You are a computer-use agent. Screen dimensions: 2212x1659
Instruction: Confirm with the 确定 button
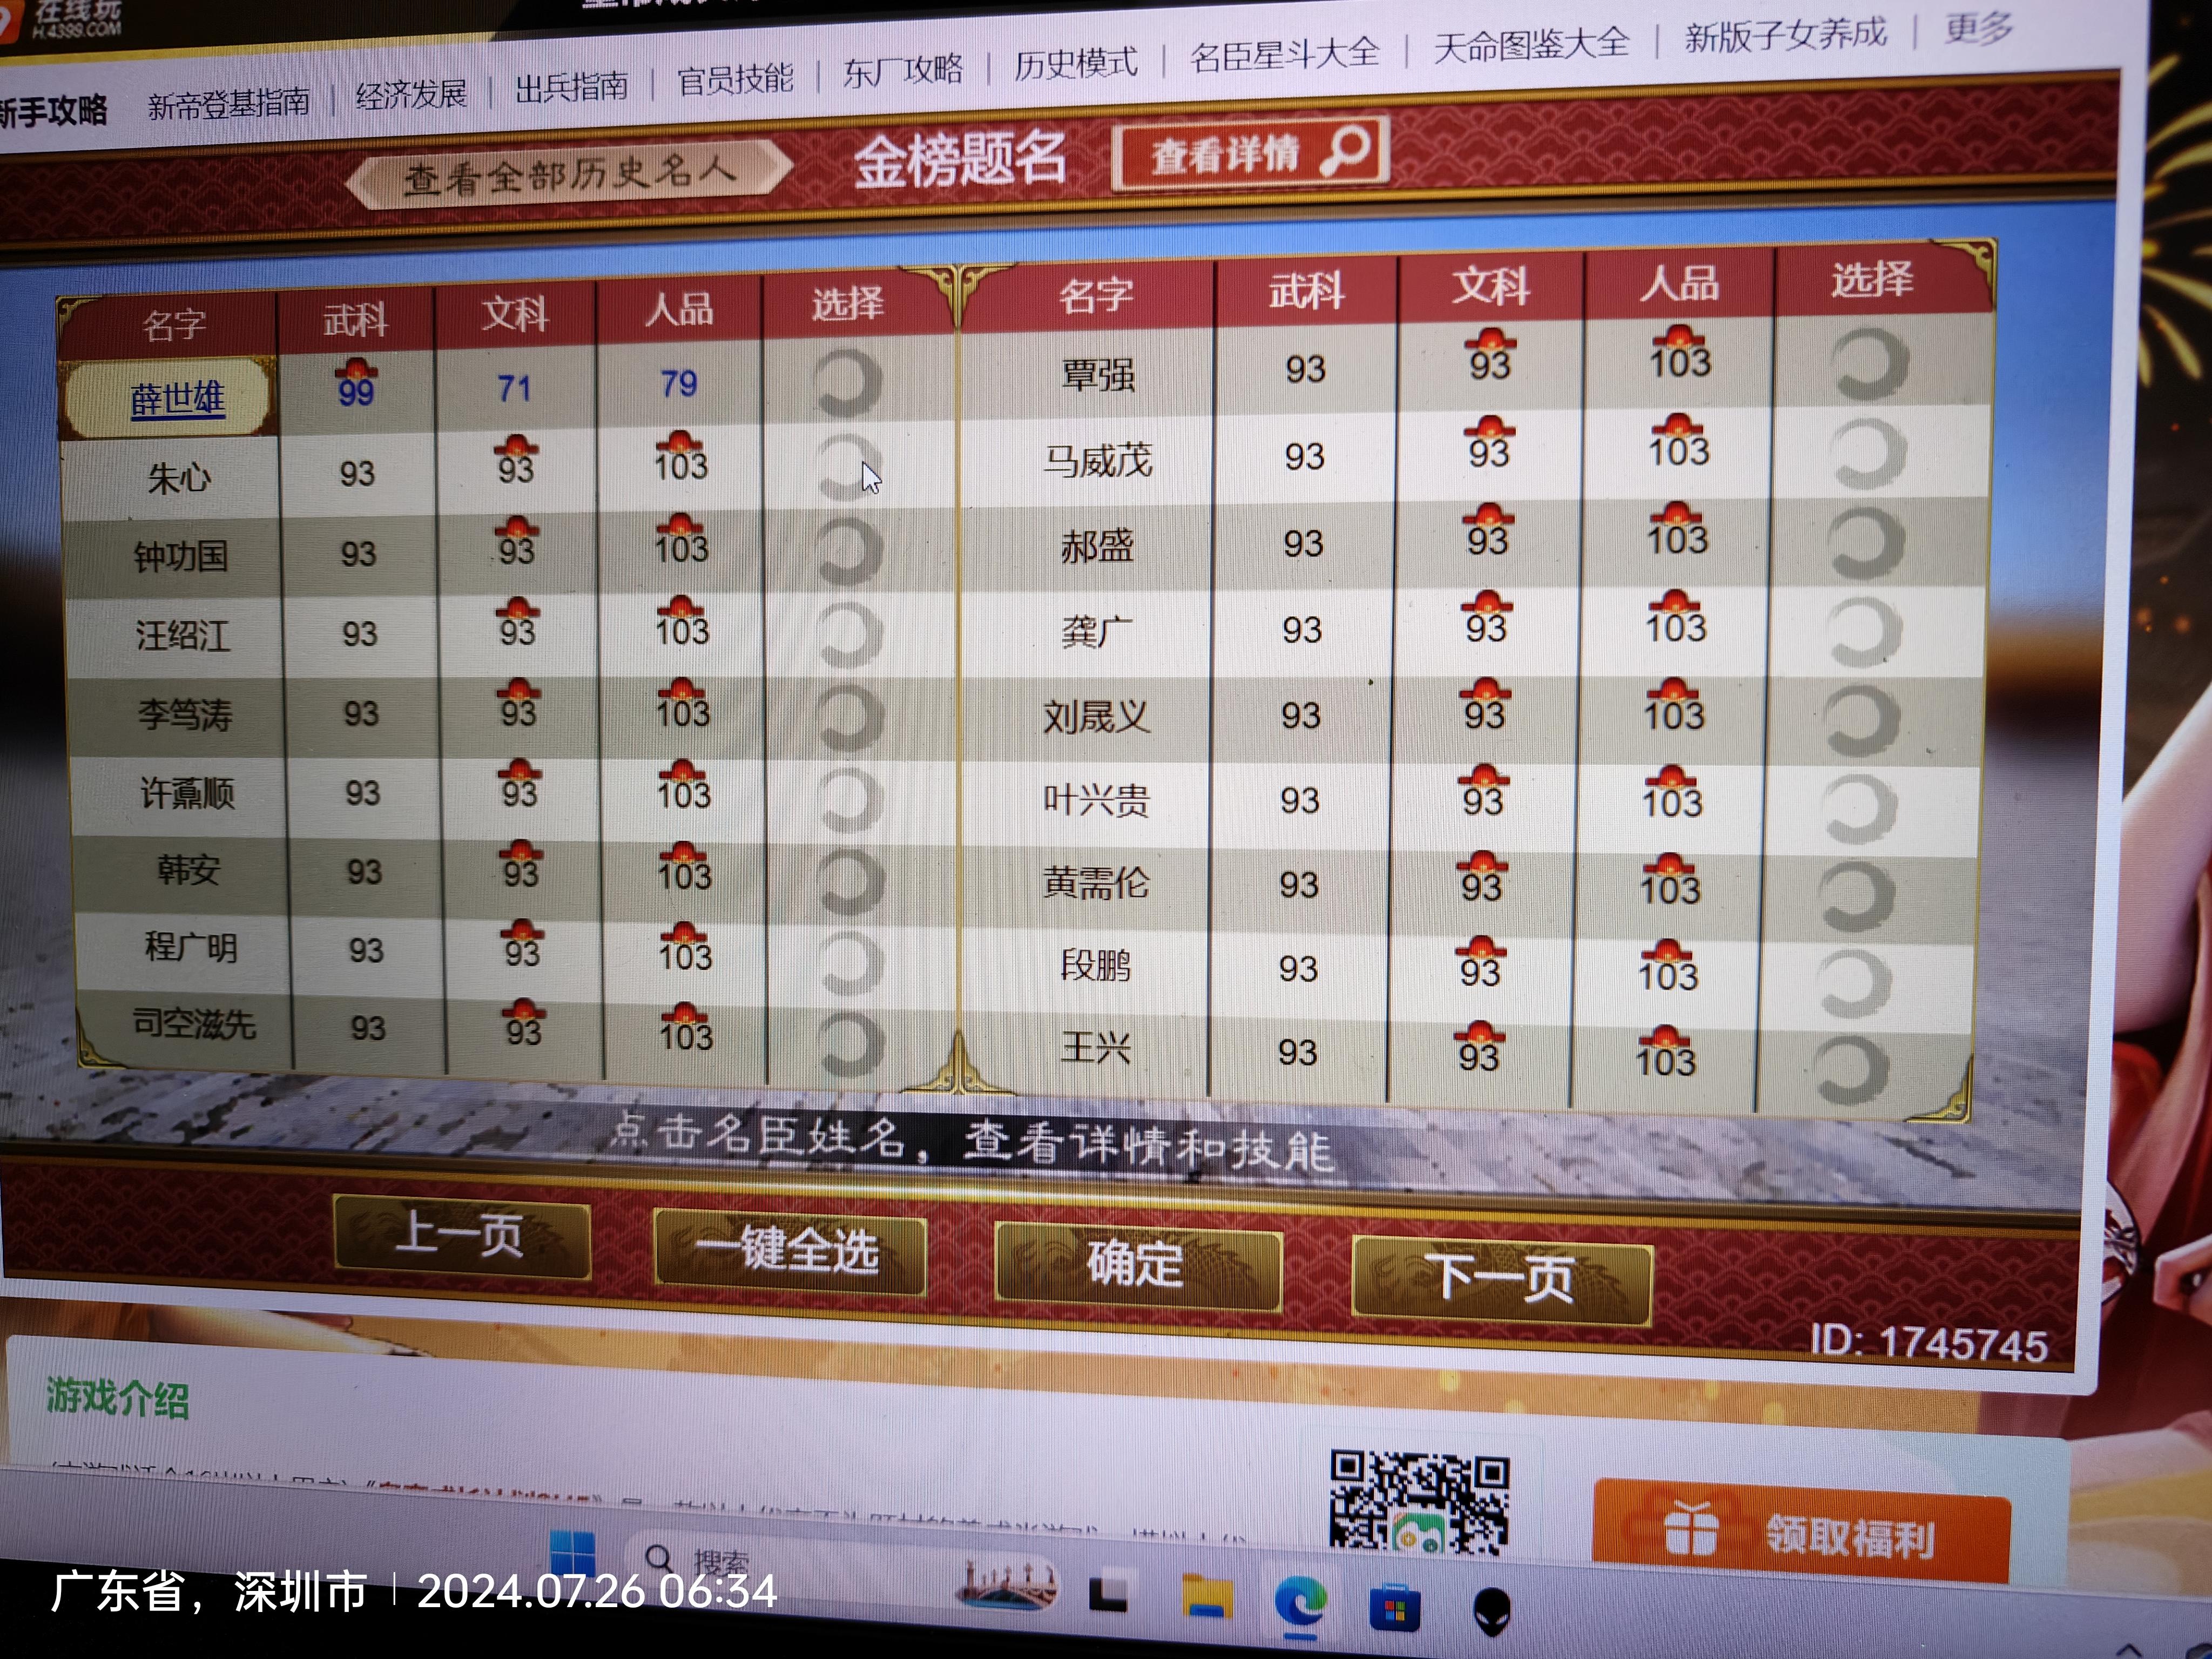pos(1137,1265)
